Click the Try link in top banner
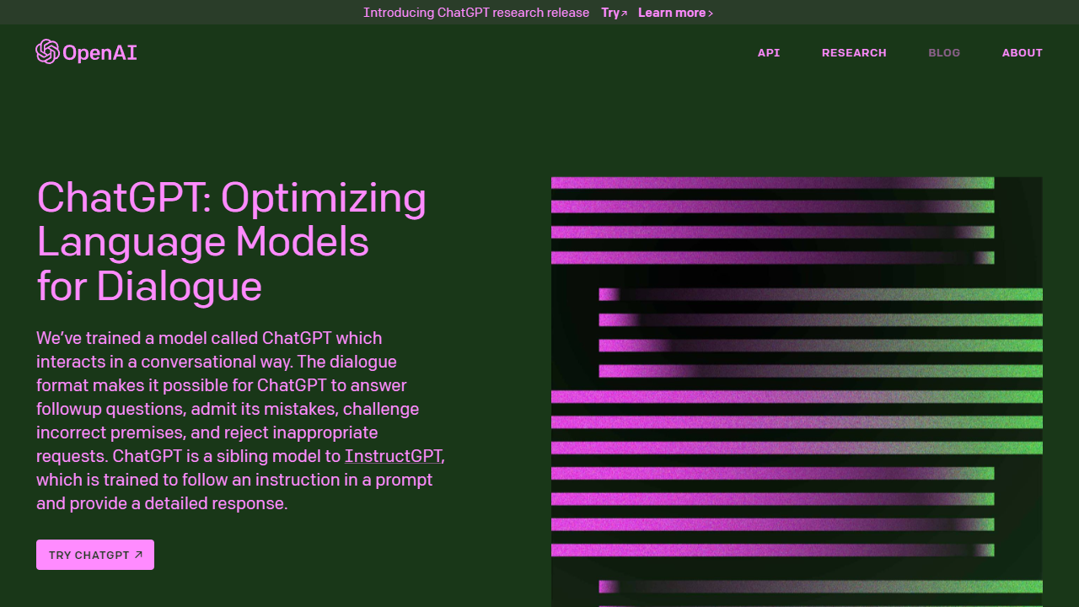Image resolution: width=1079 pixels, height=607 pixels. pos(614,13)
